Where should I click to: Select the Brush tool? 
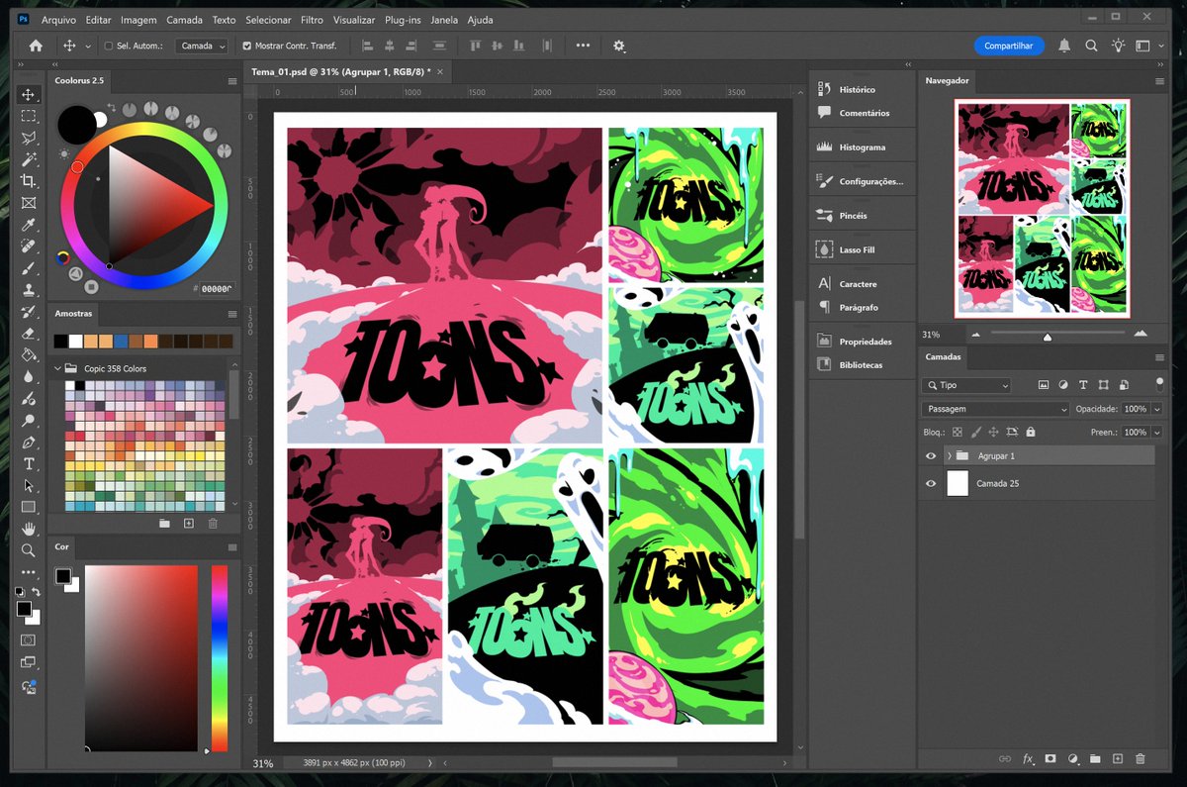[x=29, y=268]
